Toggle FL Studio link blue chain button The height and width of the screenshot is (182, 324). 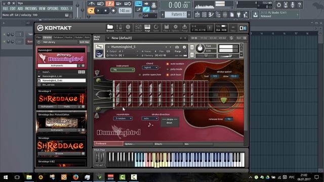pos(146,9)
